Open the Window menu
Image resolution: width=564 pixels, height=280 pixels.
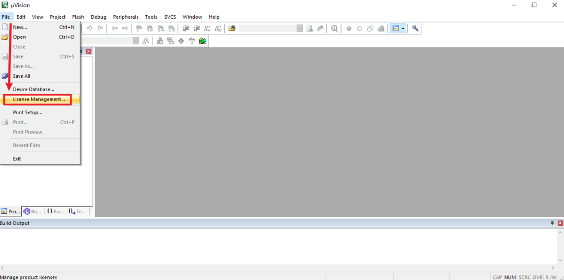[192, 17]
